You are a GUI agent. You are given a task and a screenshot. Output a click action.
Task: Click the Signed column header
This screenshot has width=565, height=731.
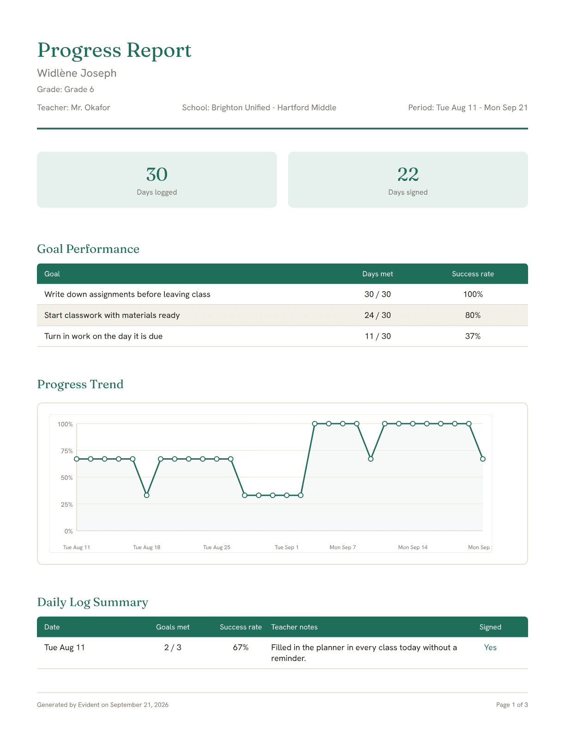(490, 627)
